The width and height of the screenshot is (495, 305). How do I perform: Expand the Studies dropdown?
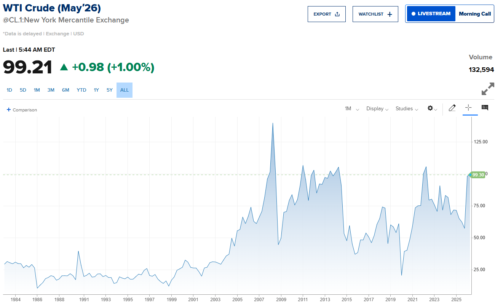tap(407, 109)
